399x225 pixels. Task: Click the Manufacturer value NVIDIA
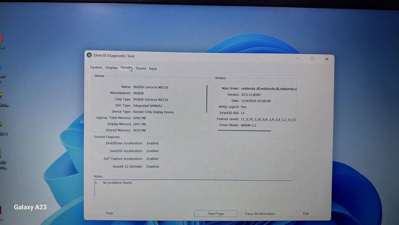click(139, 93)
